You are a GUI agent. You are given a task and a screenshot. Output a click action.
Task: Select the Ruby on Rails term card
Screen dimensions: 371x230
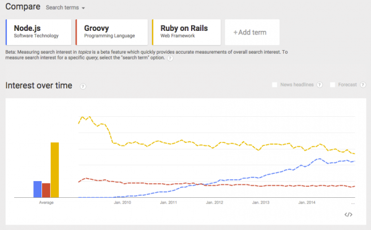point(187,32)
